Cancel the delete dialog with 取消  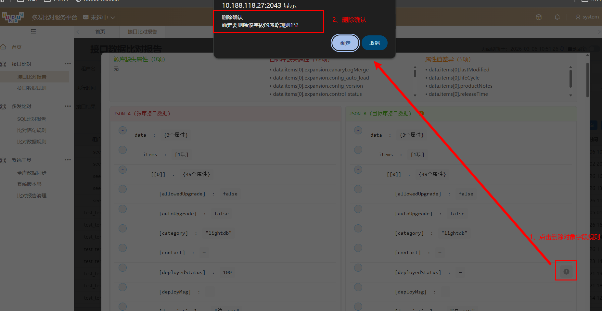point(374,43)
